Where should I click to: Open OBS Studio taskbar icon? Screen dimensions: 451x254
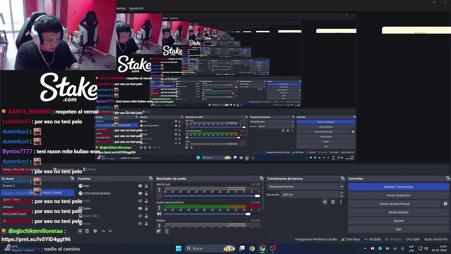tap(273, 248)
